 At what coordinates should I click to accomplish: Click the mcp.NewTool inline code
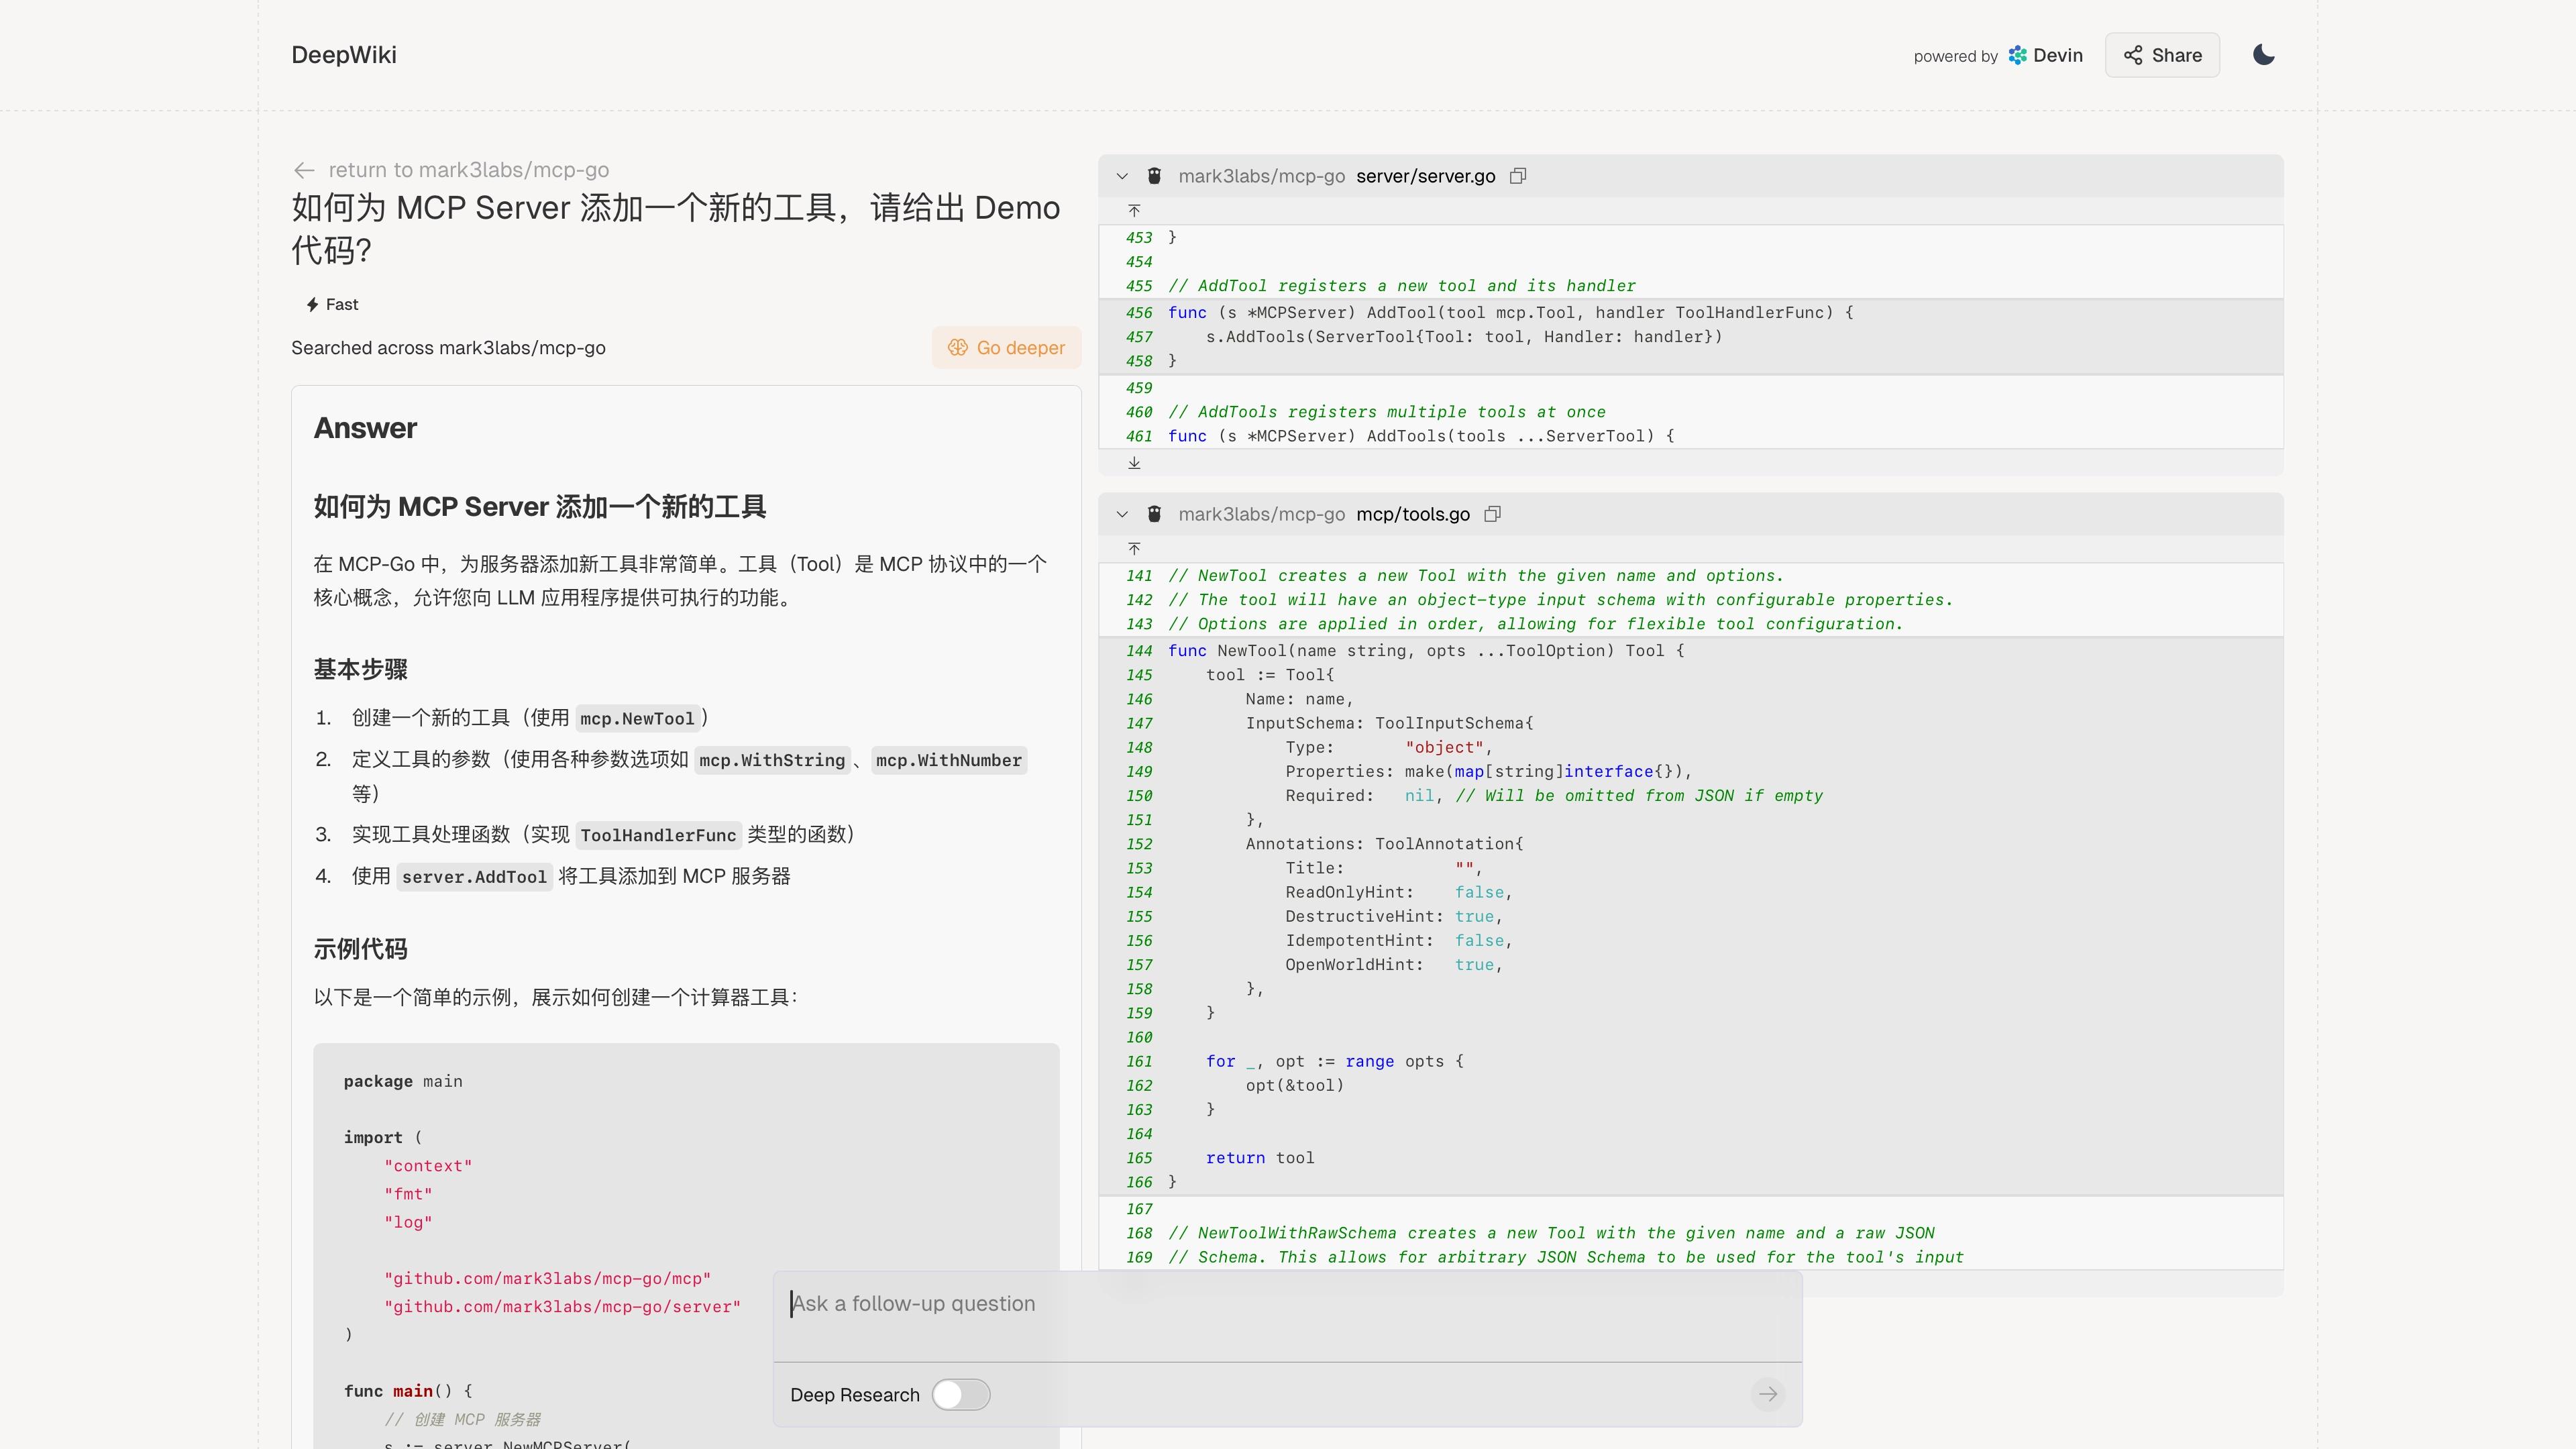(637, 718)
